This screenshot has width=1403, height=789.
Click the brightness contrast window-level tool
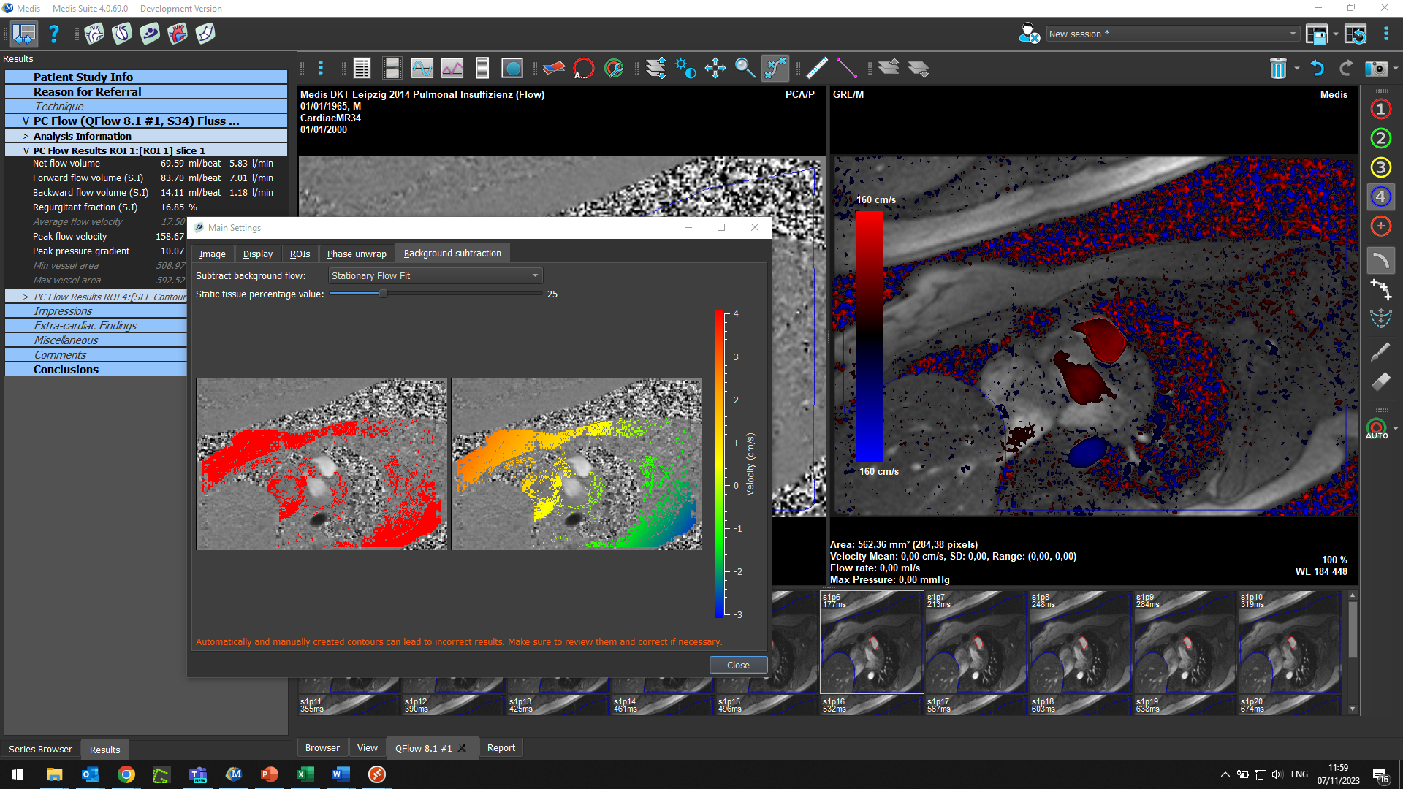tap(685, 69)
